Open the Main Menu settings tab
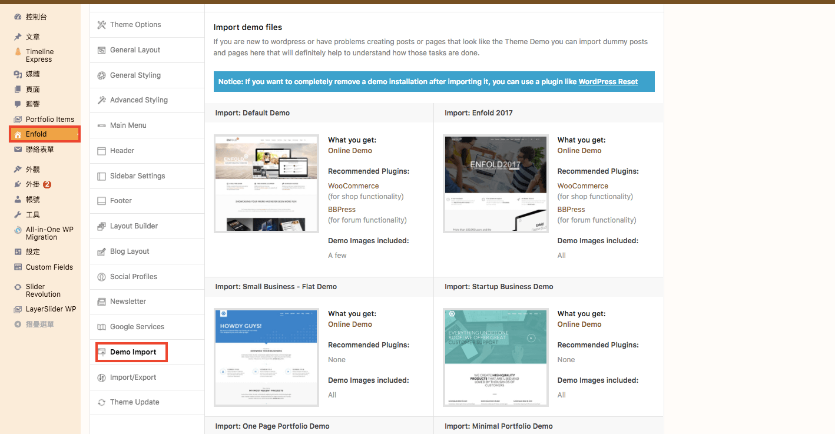This screenshot has width=835, height=434. tap(147, 125)
